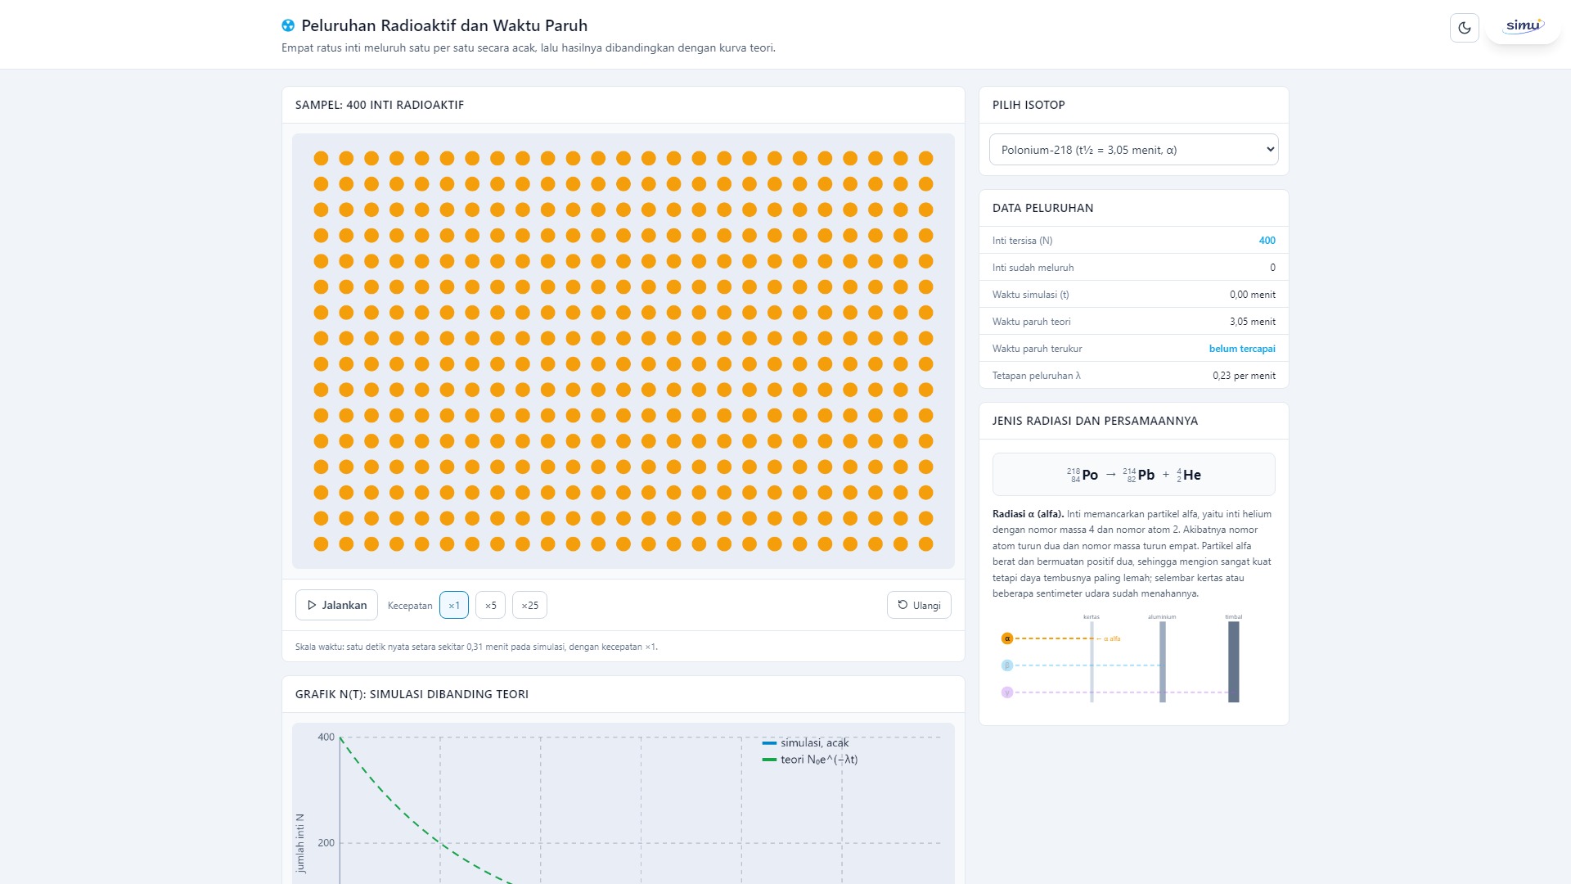Select ×1 speed option
The width and height of the screenshot is (1571, 884).
click(454, 605)
